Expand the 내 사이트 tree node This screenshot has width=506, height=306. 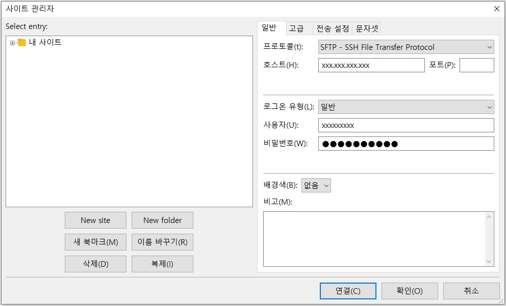[x=12, y=43]
